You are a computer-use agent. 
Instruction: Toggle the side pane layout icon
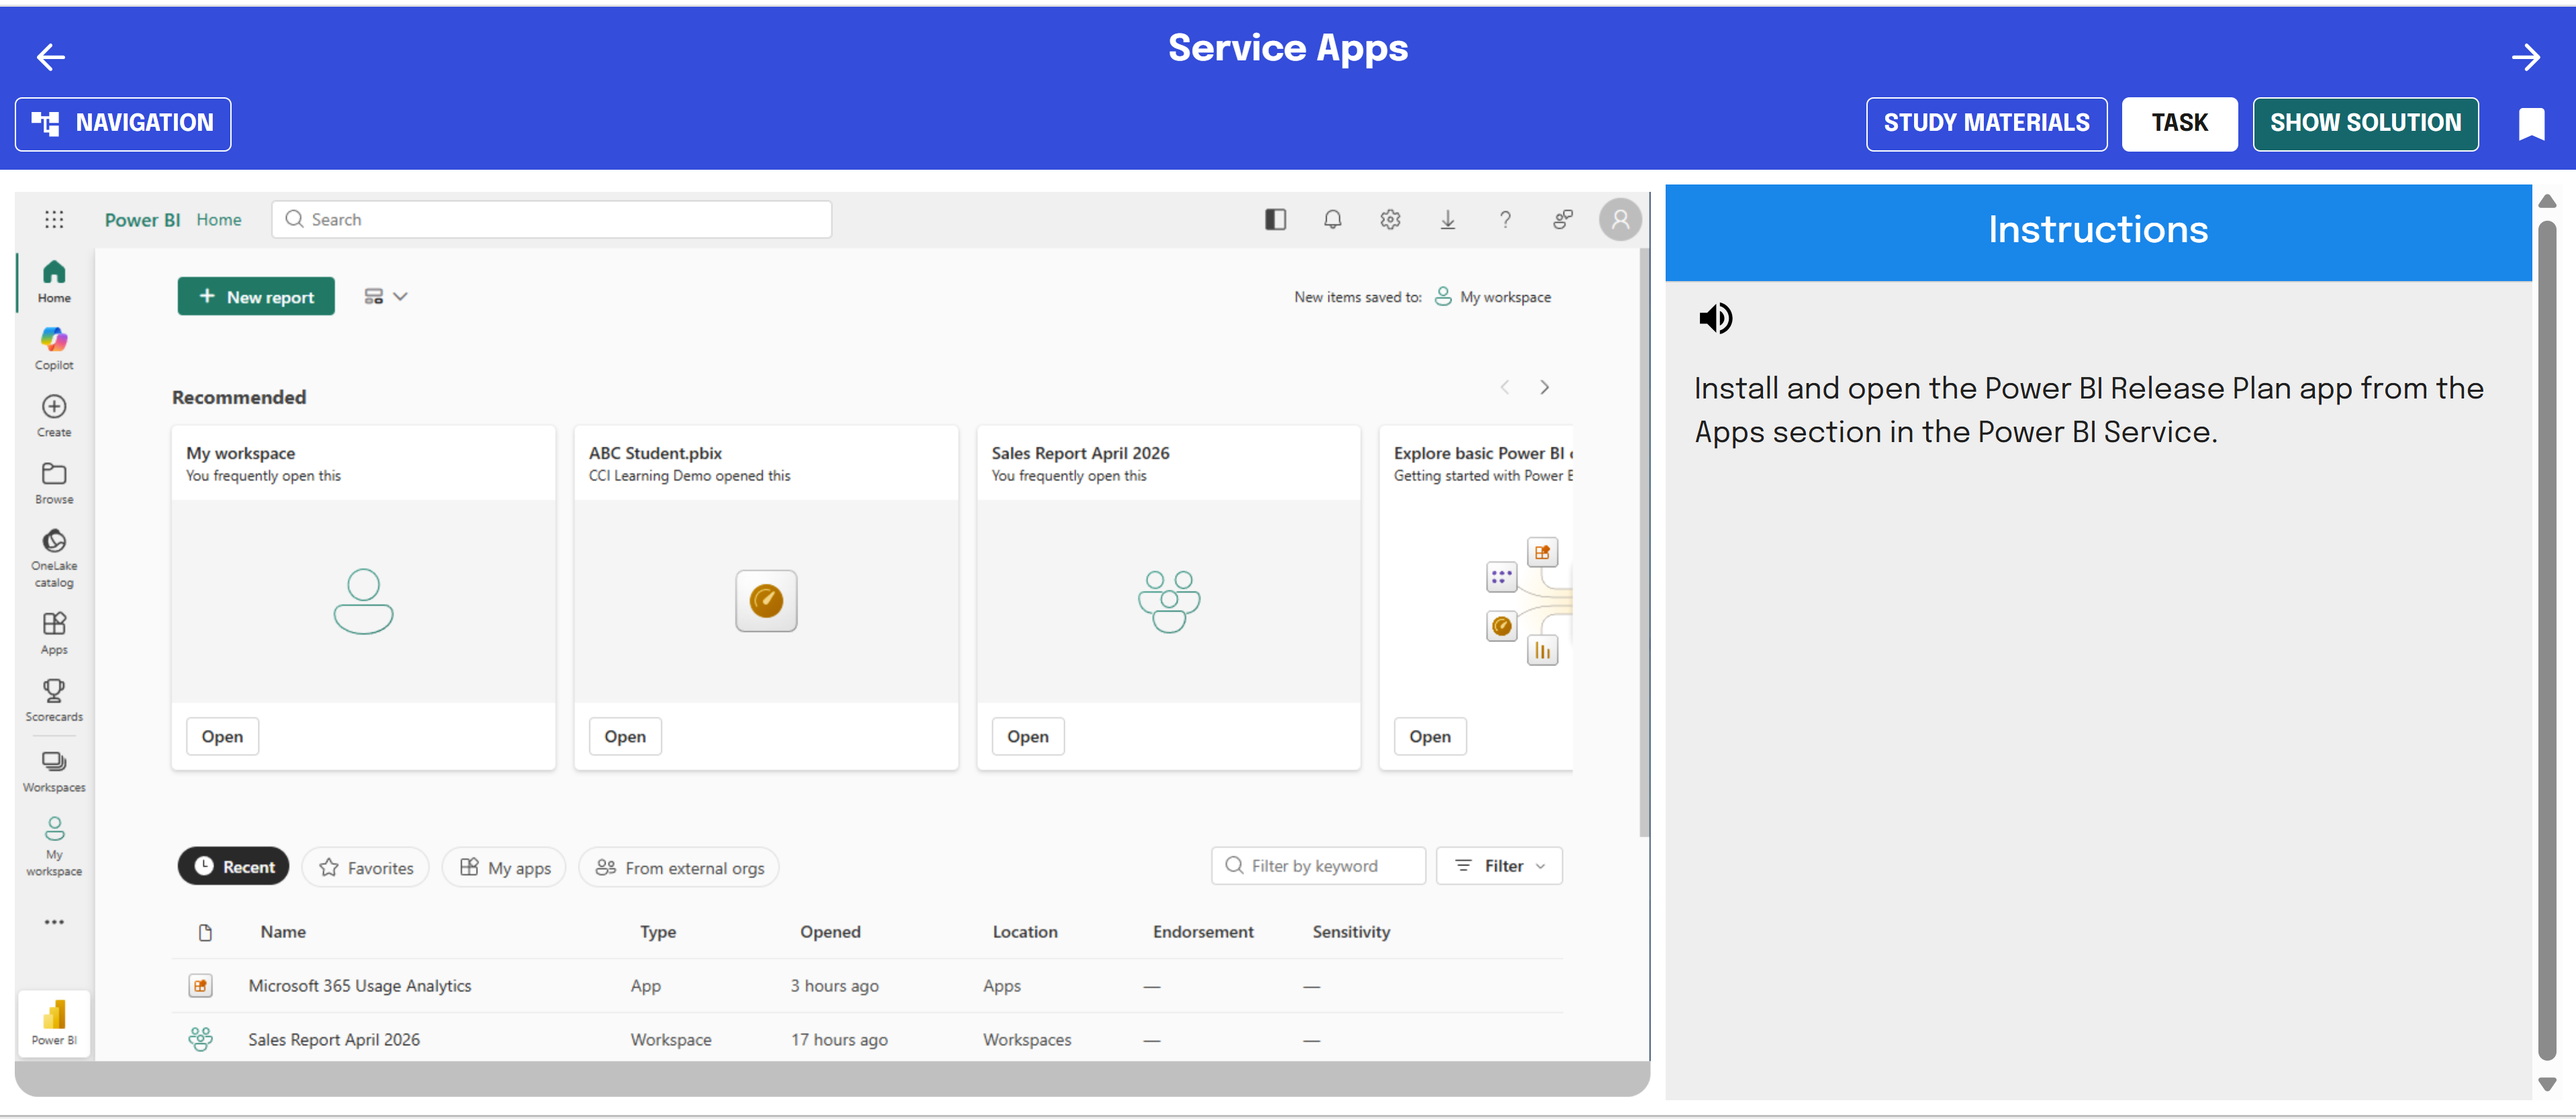1275,219
